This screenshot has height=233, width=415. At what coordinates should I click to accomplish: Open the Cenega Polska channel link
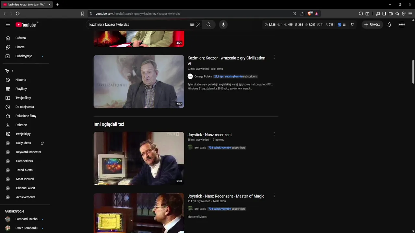point(203,76)
